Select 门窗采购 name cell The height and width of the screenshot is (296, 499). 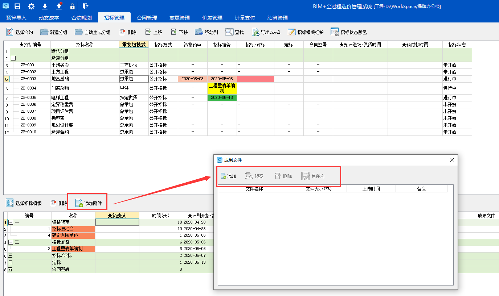point(85,88)
